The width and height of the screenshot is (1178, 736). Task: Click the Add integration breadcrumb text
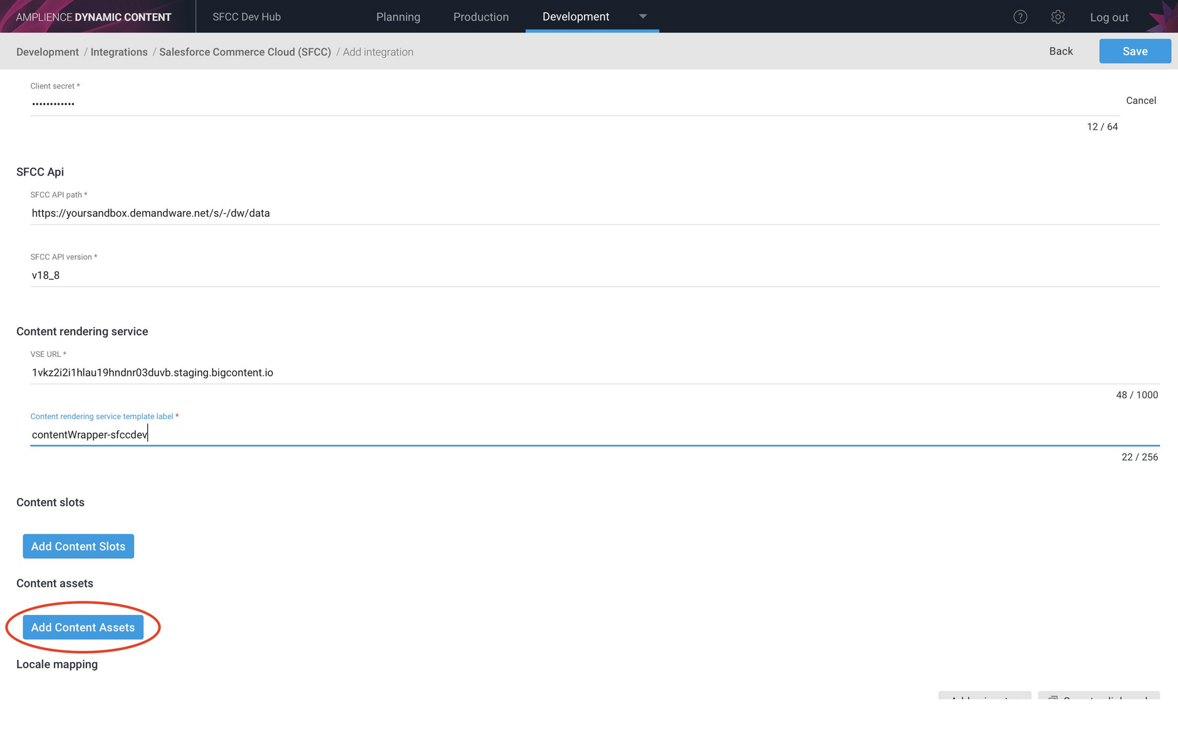tap(378, 52)
